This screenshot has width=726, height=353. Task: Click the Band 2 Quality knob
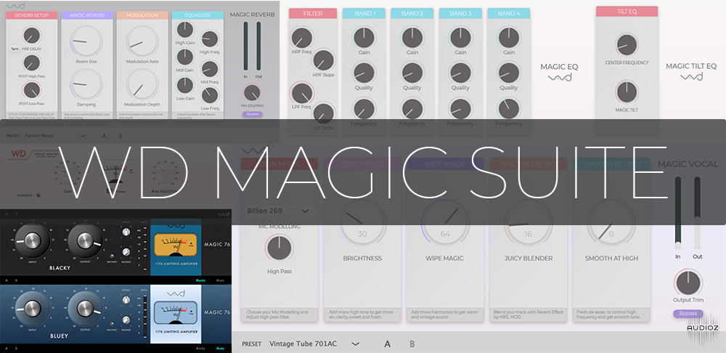point(412,73)
